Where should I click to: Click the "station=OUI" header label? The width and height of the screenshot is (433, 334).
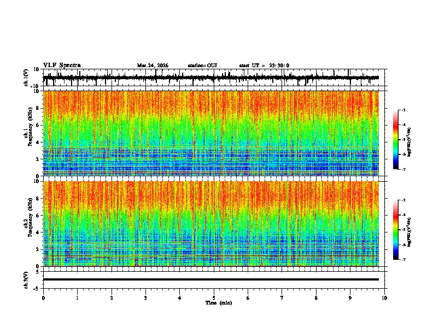[x=202, y=65]
